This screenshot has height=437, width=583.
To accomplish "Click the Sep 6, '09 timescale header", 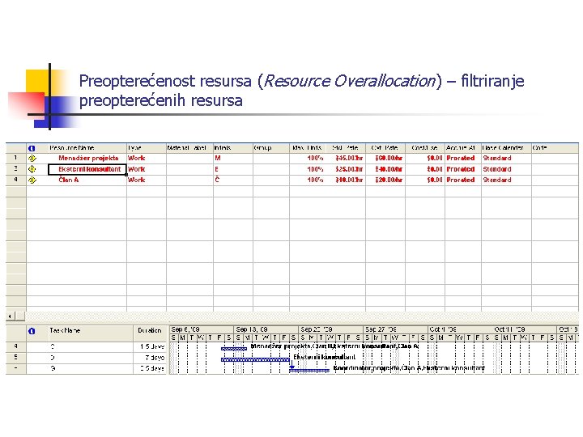I will (x=202, y=329).
